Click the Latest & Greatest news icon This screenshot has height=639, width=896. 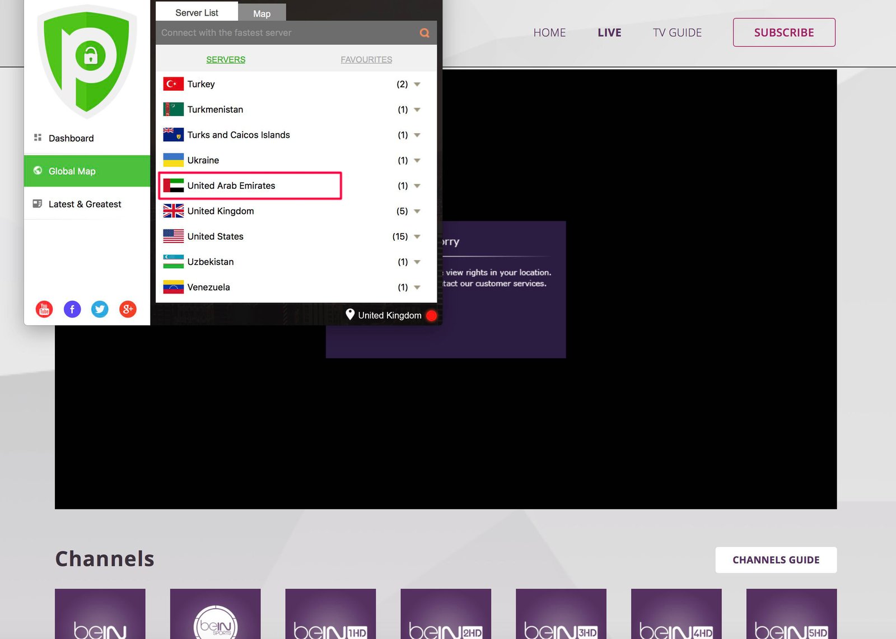point(38,203)
